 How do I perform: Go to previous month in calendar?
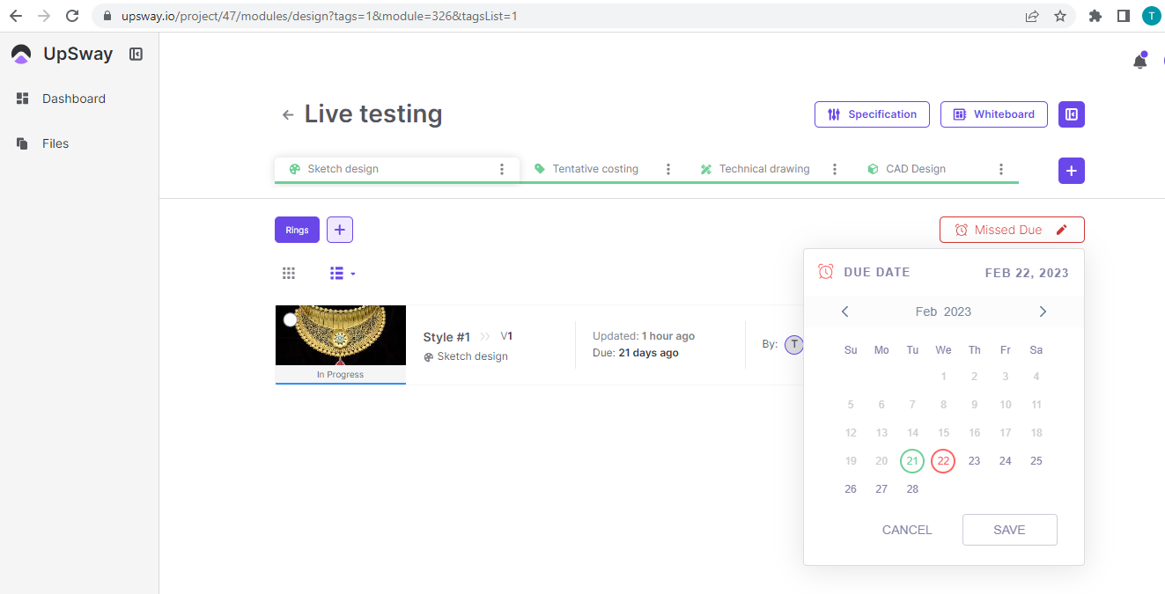(844, 312)
